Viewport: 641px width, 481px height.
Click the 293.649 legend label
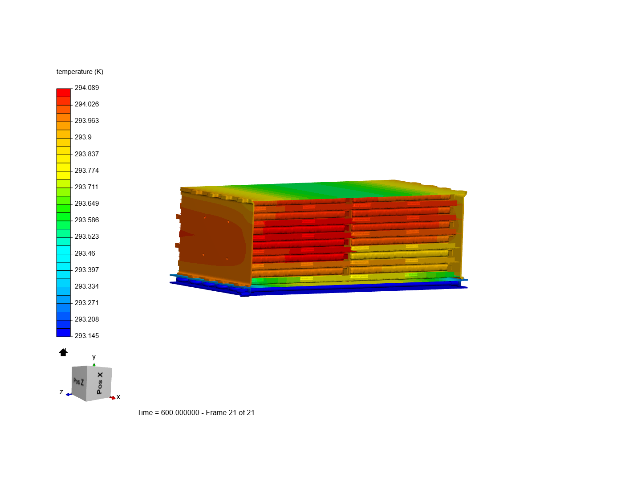pos(87,204)
